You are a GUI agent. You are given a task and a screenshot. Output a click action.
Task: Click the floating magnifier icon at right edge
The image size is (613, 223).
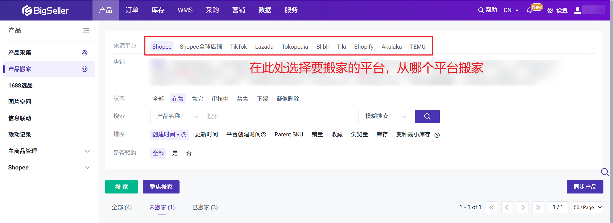click(605, 172)
